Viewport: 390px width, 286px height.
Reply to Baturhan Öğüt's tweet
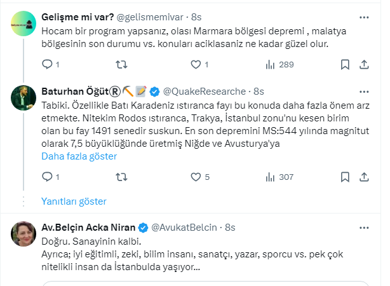click(x=47, y=177)
